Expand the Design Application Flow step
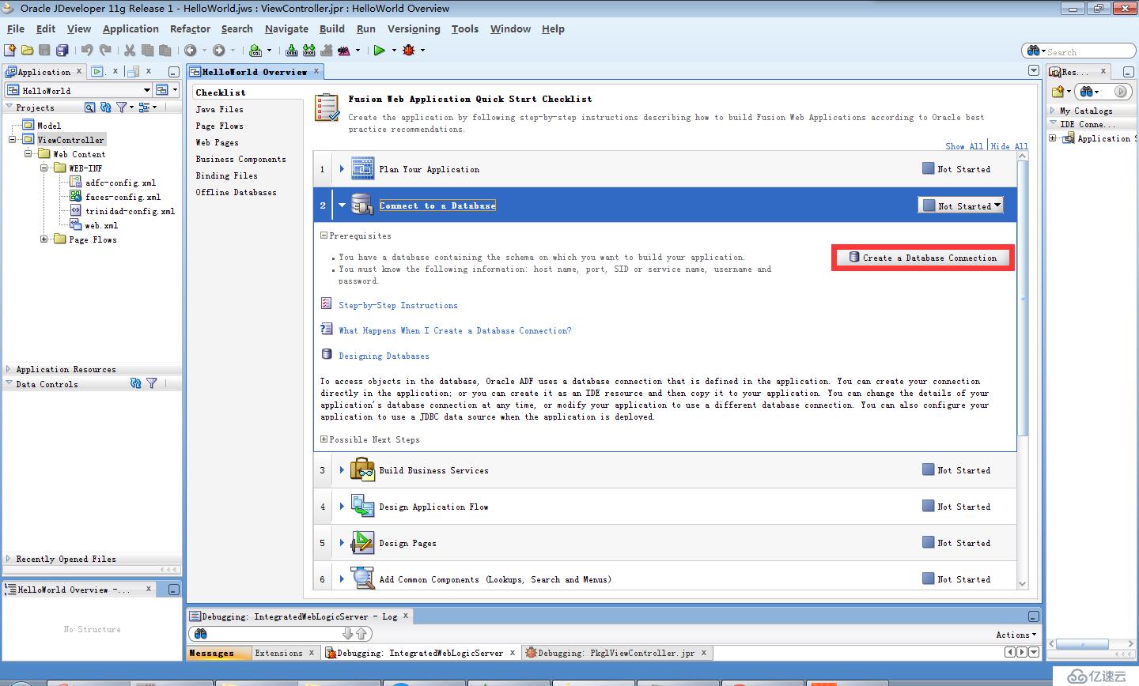This screenshot has width=1139, height=686. 342,507
